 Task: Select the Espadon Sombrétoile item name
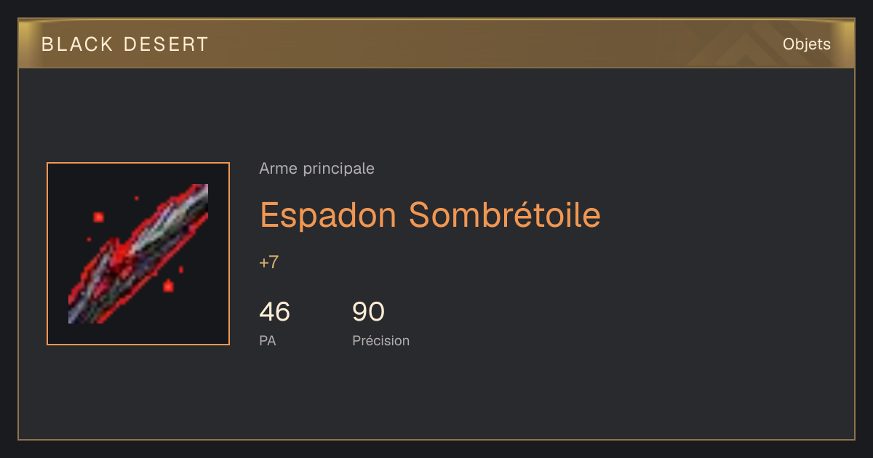(x=431, y=214)
